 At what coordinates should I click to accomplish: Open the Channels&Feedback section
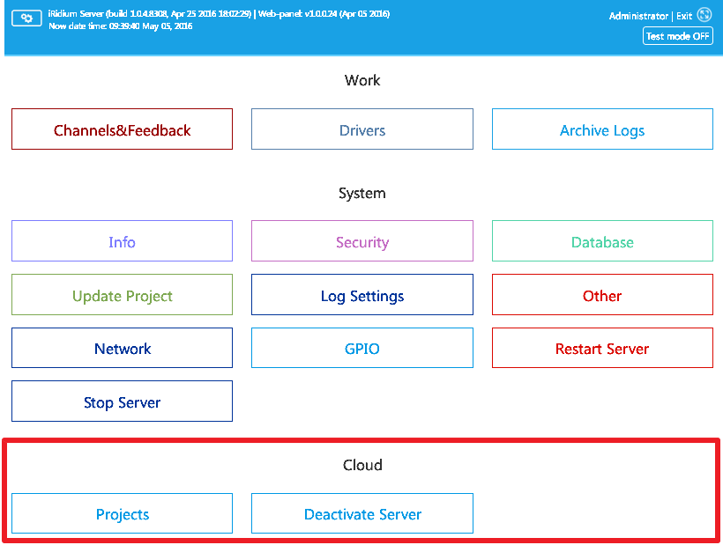tap(121, 129)
